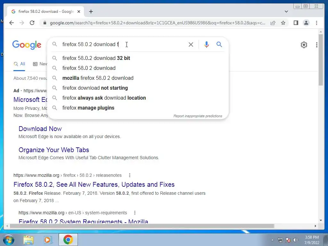This screenshot has width=328, height=246.
Task: Bookmark this page with the star icon
Action: (x=283, y=23)
